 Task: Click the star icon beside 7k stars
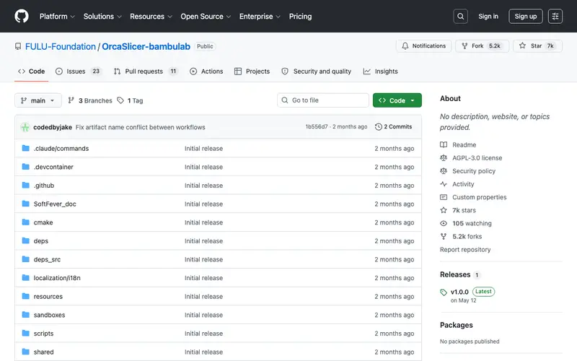444,210
